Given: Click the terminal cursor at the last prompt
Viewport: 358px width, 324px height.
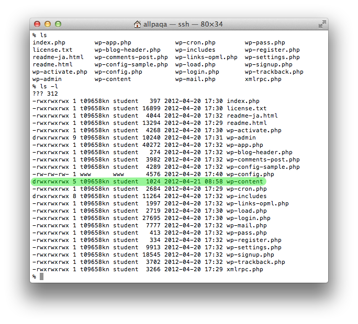Looking at the screenshot, I should [x=41, y=276].
